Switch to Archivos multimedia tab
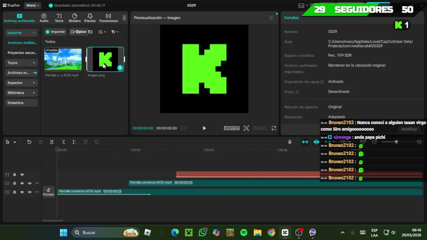This screenshot has width=427, height=240. (19, 18)
